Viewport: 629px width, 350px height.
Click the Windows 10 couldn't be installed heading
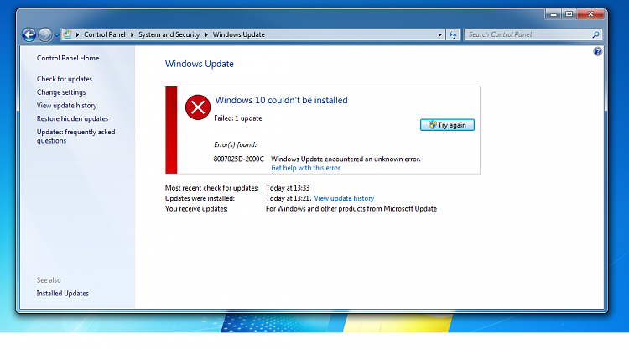[281, 100]
